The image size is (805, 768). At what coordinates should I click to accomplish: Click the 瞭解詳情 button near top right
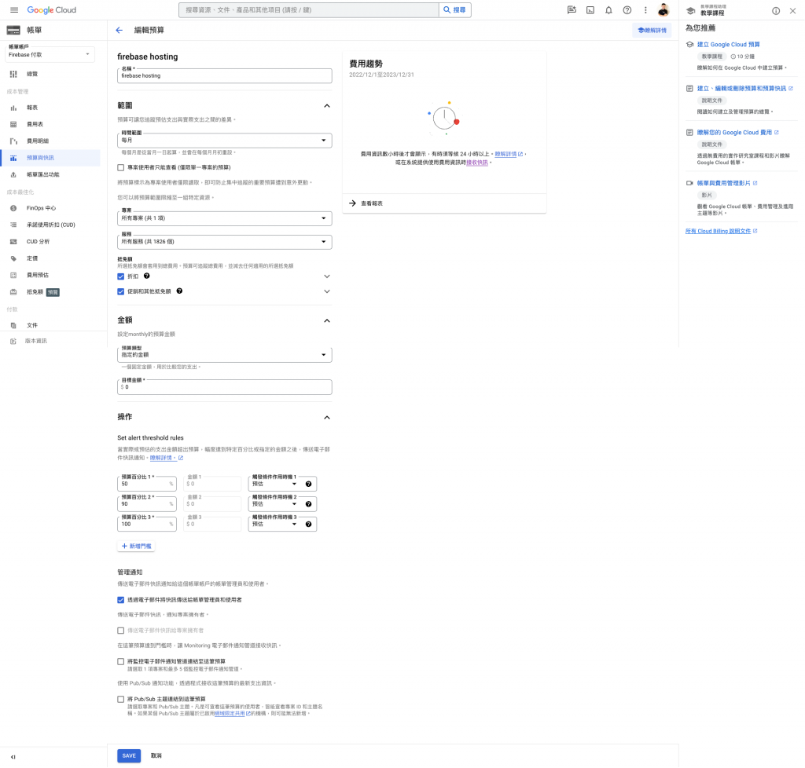coord(652,31)
